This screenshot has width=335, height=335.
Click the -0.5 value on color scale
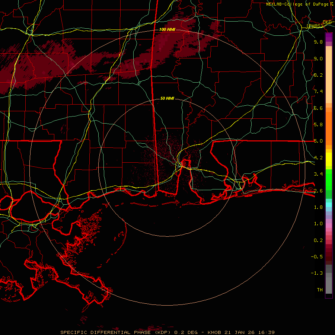pyautogui.click(x=317, y=257)
